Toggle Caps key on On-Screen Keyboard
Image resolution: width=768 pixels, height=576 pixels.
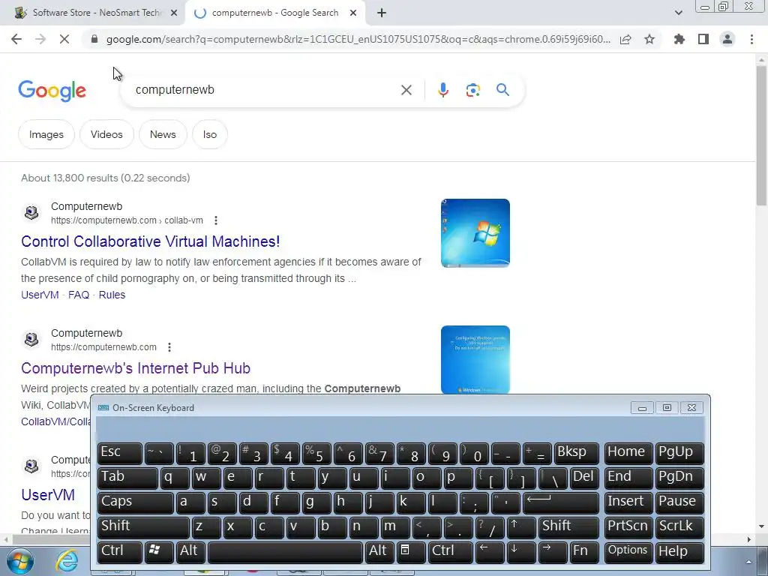pos(135,502)
